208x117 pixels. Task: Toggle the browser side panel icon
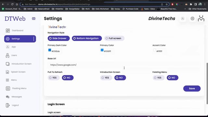[x=195, y=4]
